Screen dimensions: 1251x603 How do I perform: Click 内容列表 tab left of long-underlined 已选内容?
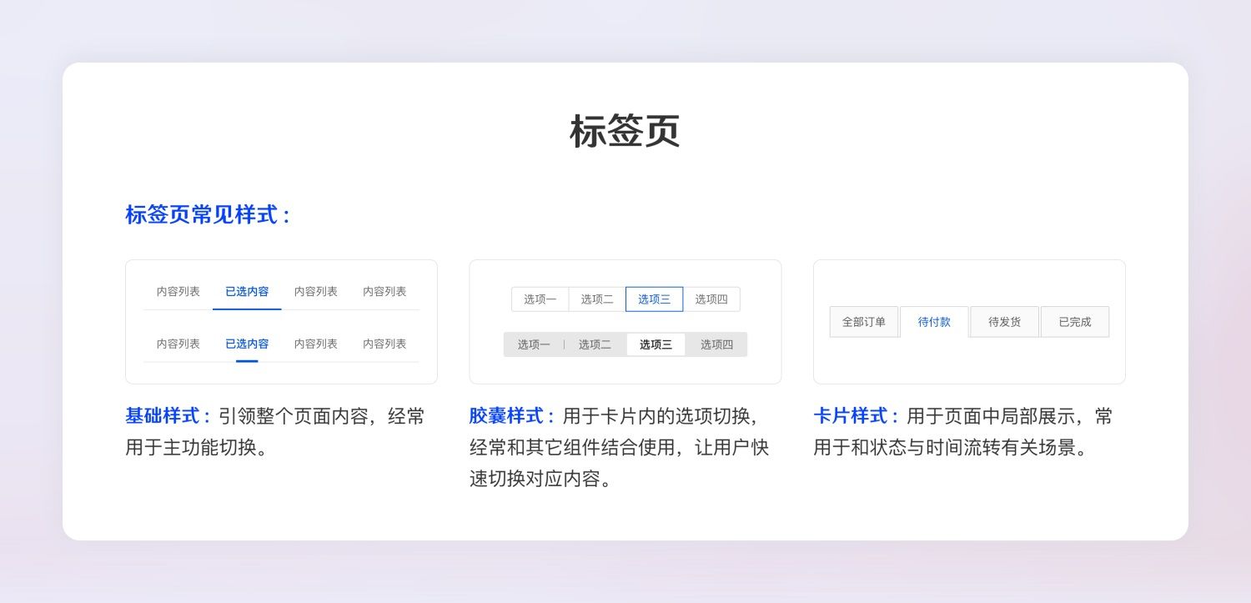pos(178,292)
